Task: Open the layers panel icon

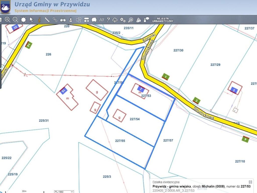Action: pos(1,20)
